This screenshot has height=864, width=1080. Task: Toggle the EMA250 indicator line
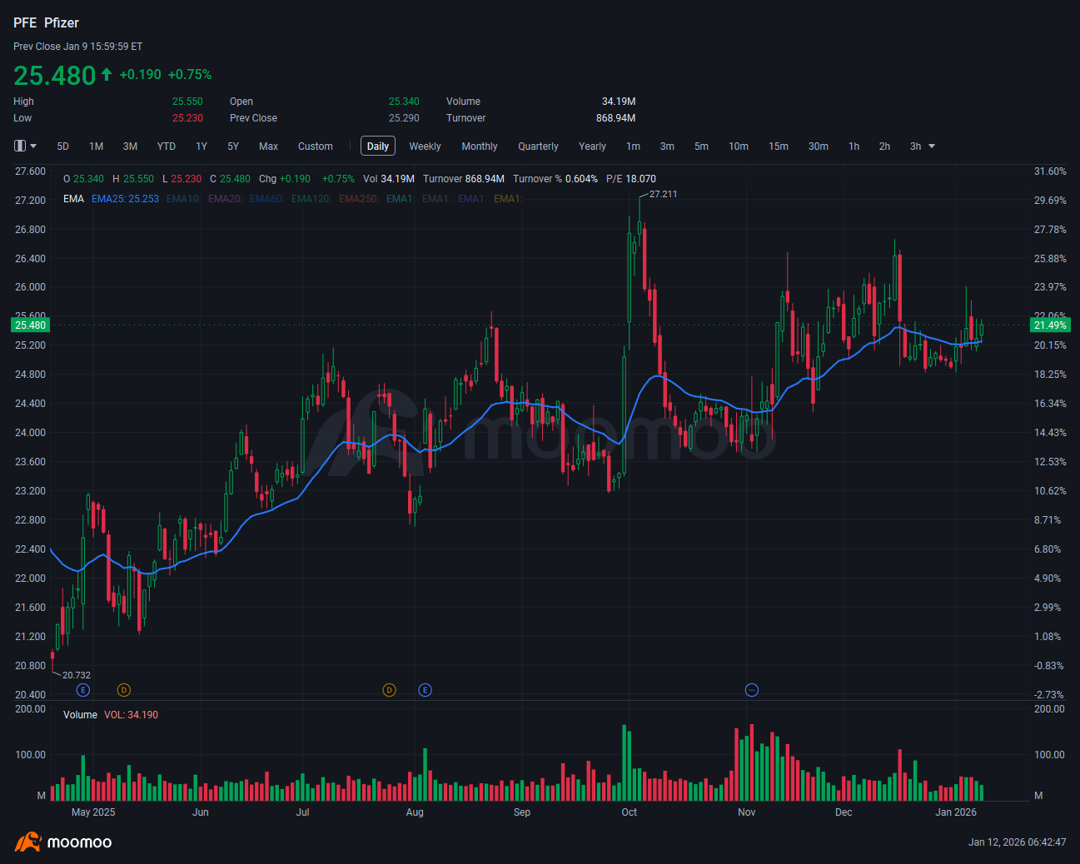(x=359, y=199)
